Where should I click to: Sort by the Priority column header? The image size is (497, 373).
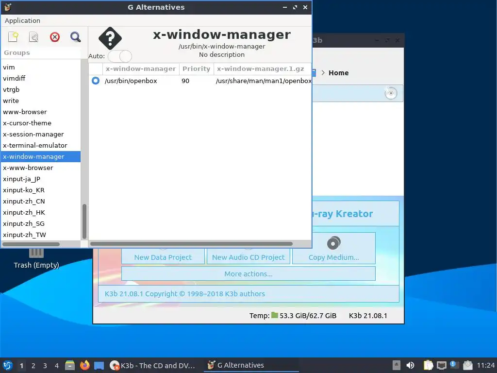196,69
